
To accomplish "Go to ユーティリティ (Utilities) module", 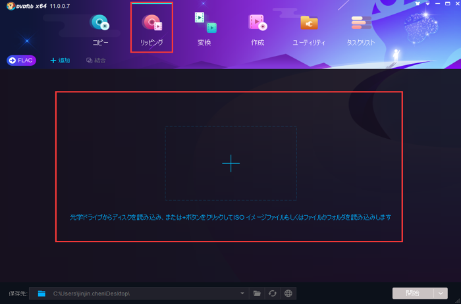I will click(309, 30).
